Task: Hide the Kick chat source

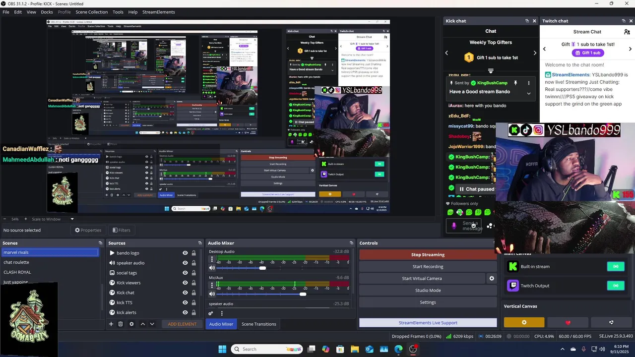Action: [185, 293]
